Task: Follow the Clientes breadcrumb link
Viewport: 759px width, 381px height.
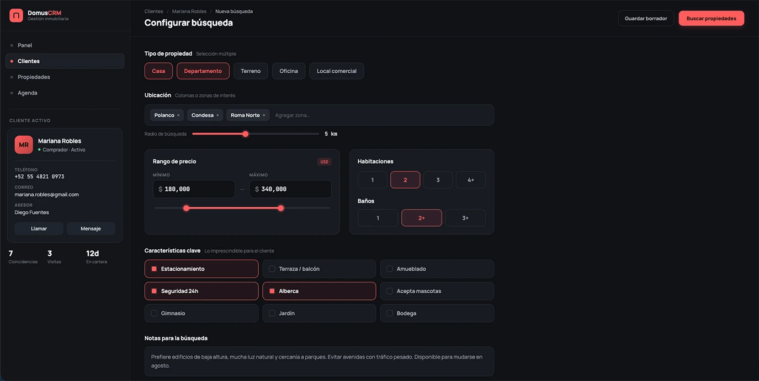Action: click(154, 12)
